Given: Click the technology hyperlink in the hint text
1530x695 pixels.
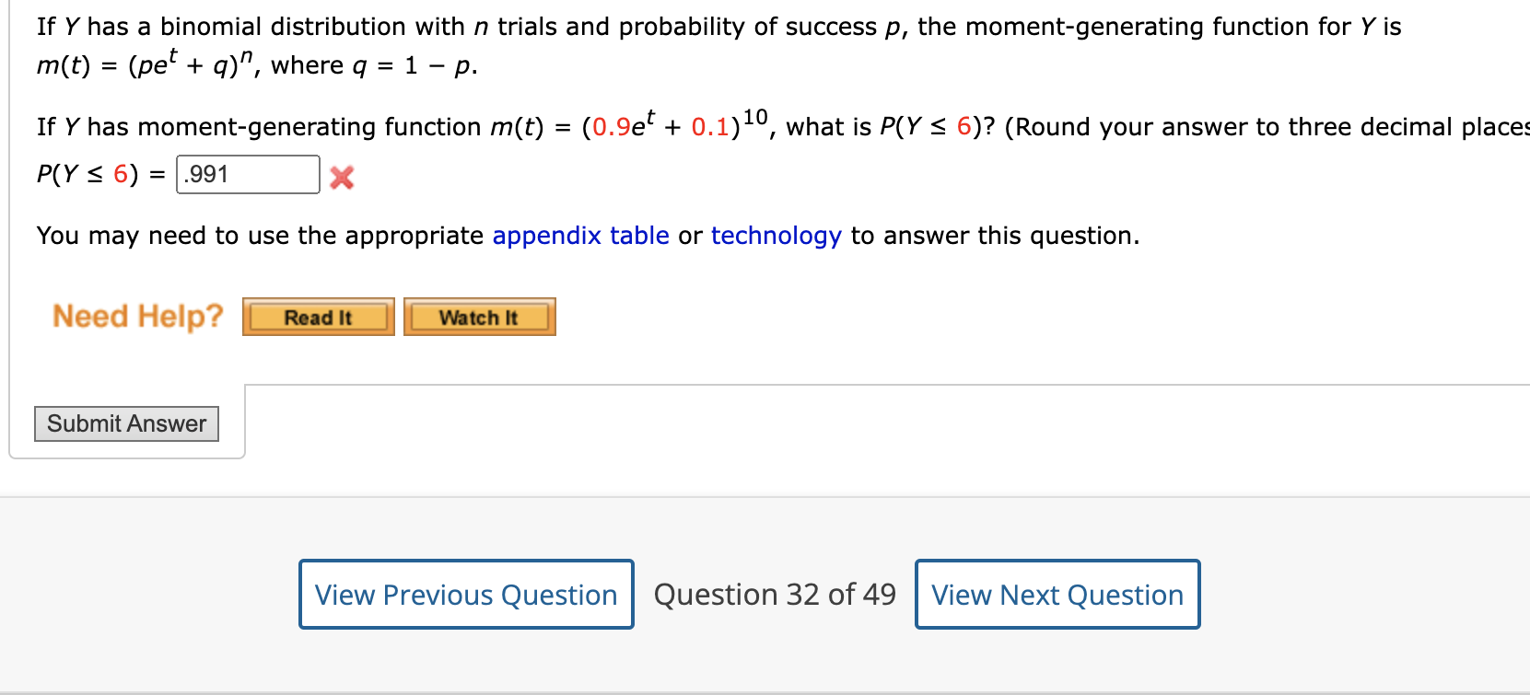Looking at the screenshot, I should pos(775,236).
